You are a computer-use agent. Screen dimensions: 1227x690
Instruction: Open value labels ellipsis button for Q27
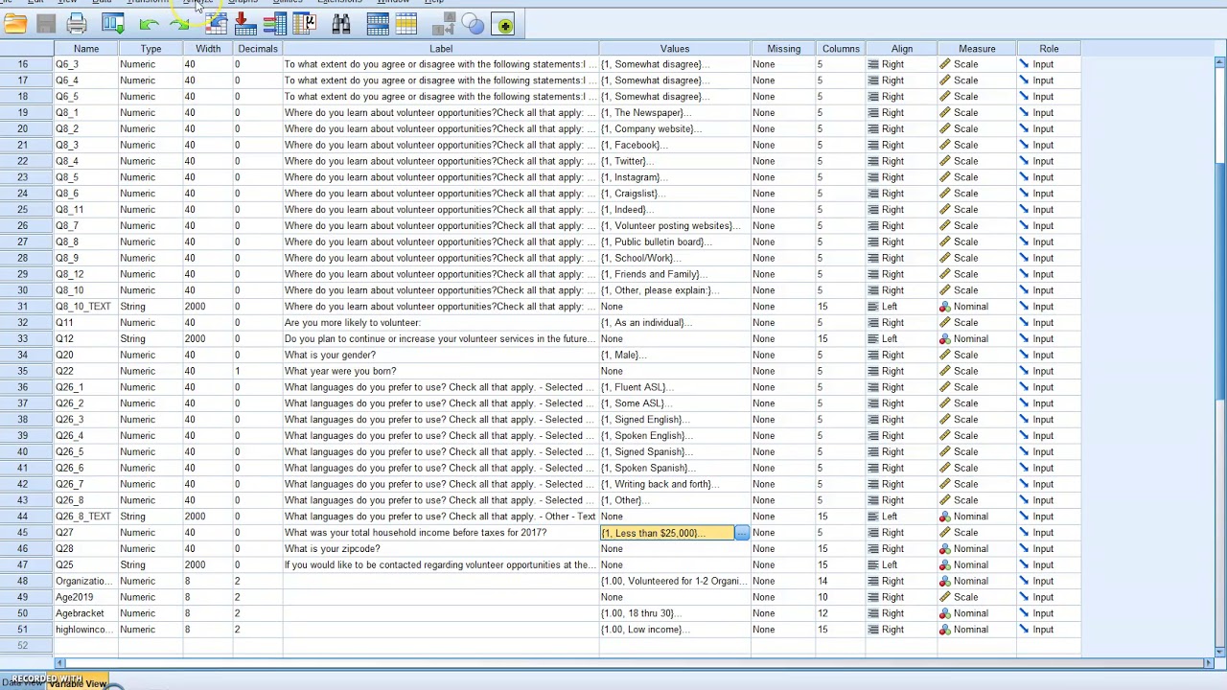tap(742, 533)
